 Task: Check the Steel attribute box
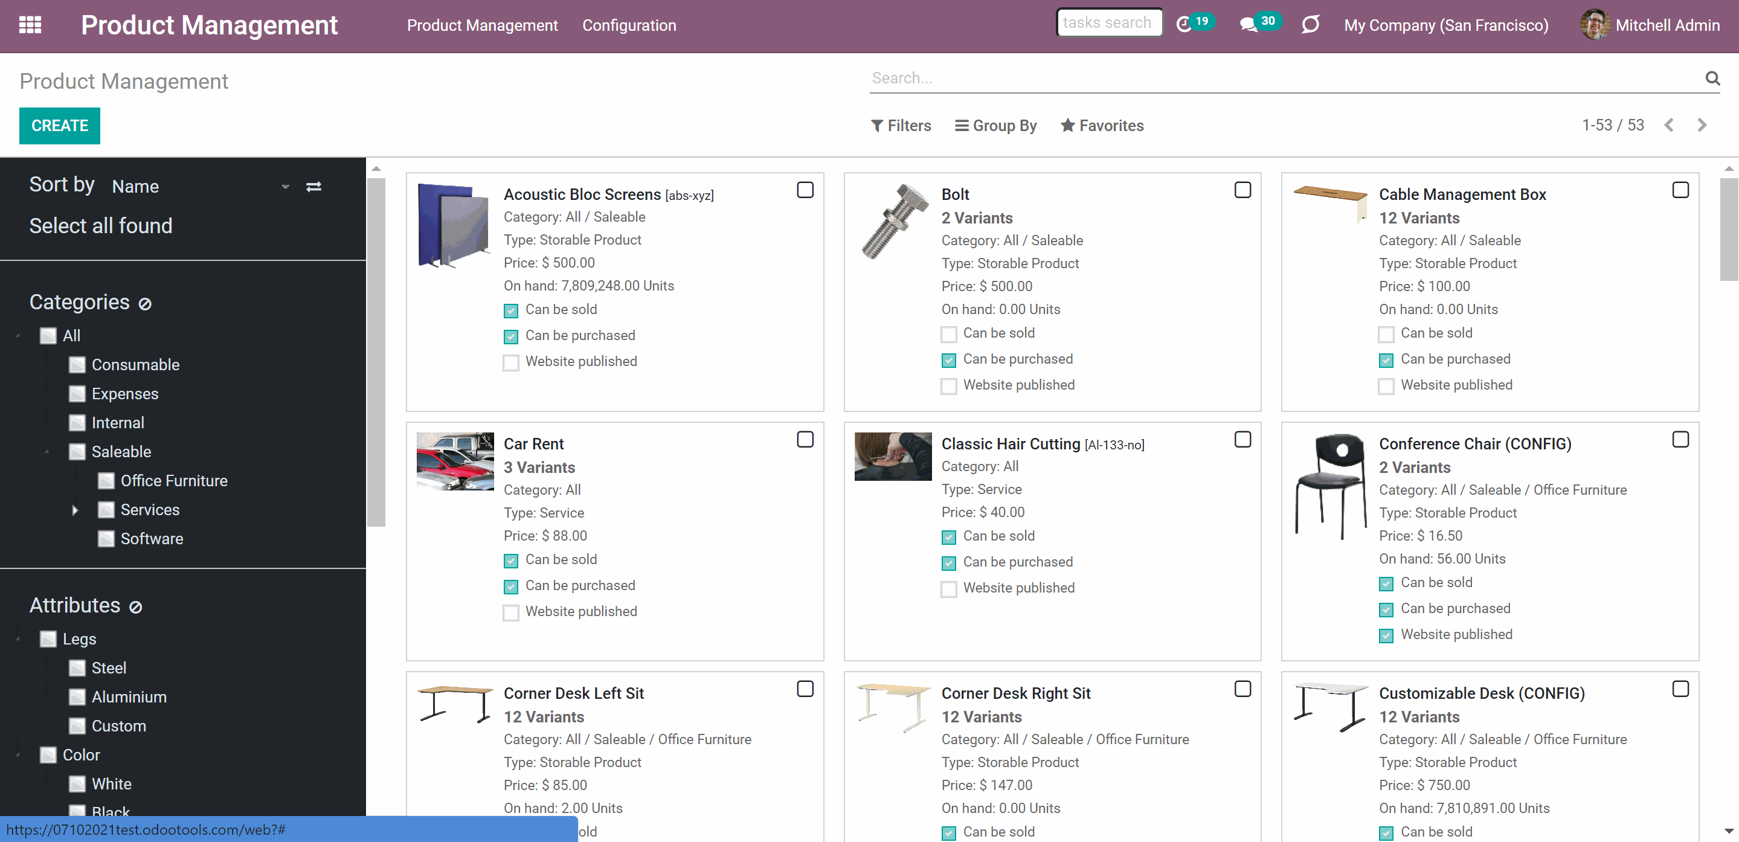coord(78,669)
